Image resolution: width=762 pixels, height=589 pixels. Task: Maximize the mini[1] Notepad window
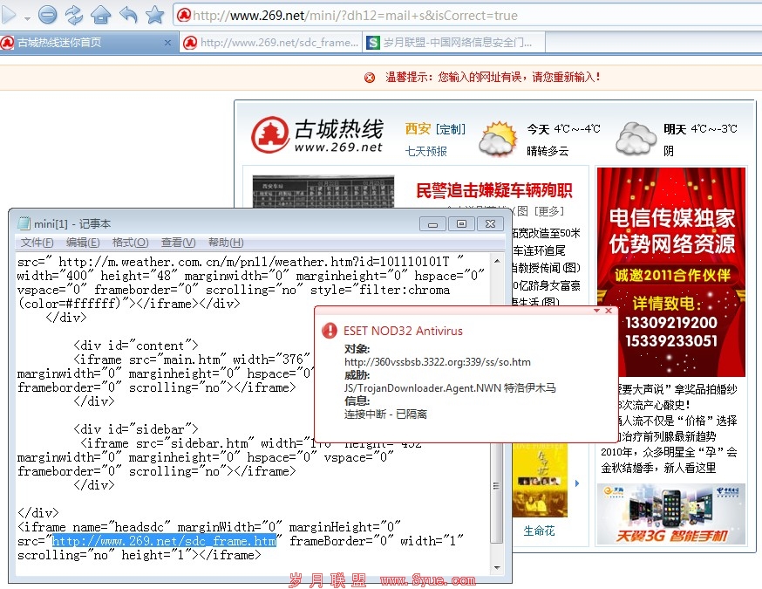pyautogui.click(x=461, y=223)
